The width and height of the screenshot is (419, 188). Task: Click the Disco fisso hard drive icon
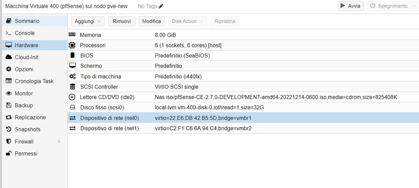pos(72,108)
